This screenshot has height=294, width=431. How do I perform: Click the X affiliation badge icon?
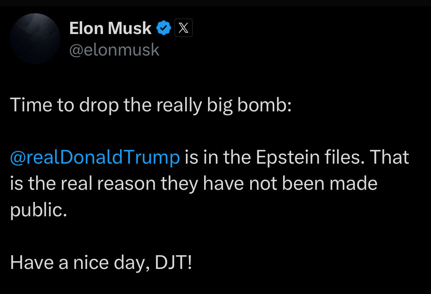point(183,28)
